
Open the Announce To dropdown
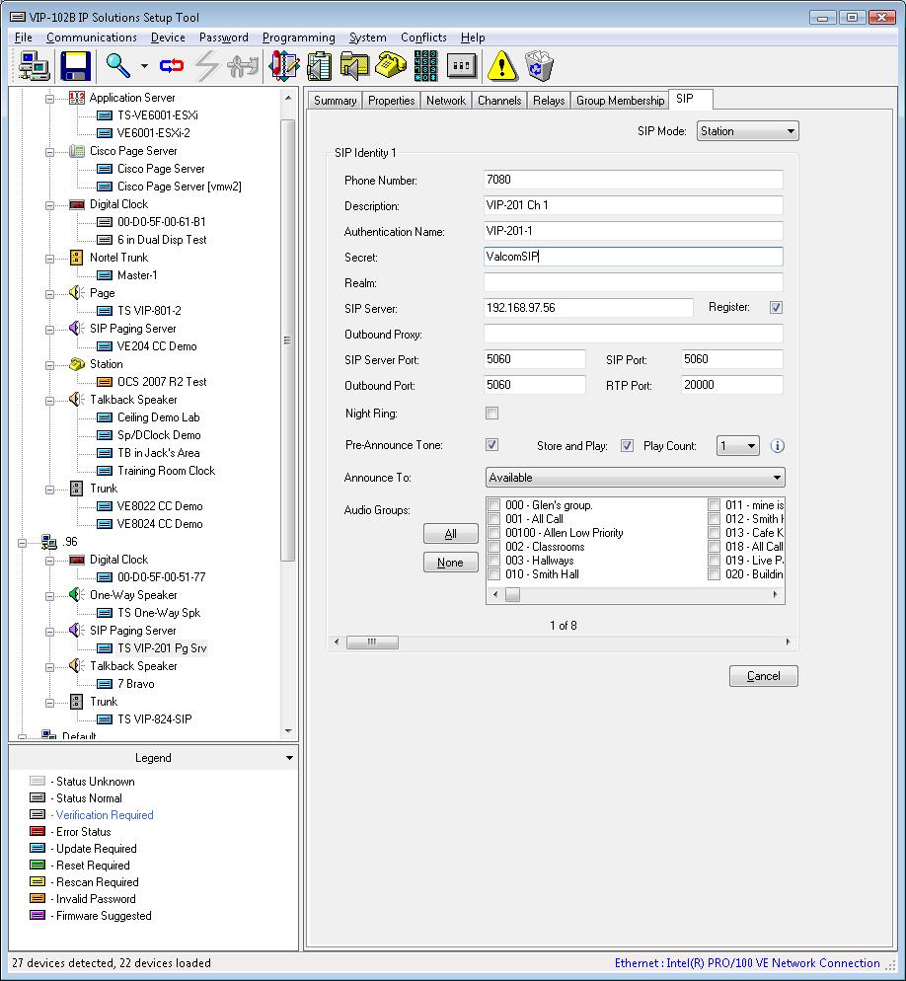pyautogui.click(x=635, y=478)
